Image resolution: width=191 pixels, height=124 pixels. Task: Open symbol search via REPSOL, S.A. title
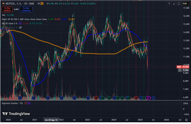click(20, 4)
